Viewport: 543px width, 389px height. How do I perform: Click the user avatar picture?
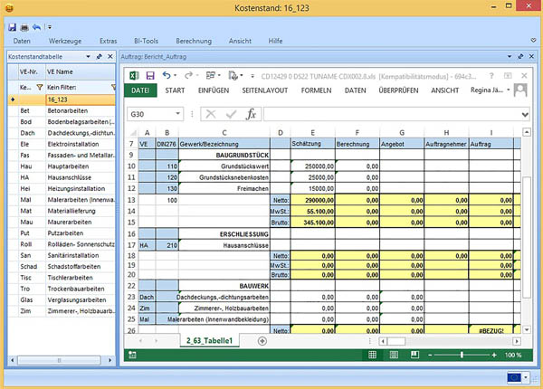click(520, 90)
